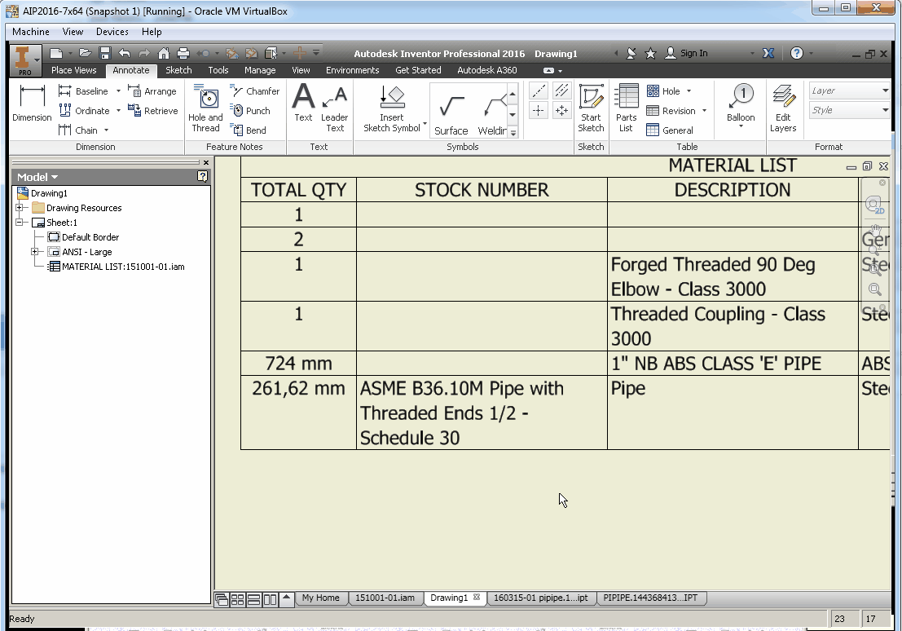Select the Dimension tool
This screenshot has width=902, height=631.
point(31,106)
